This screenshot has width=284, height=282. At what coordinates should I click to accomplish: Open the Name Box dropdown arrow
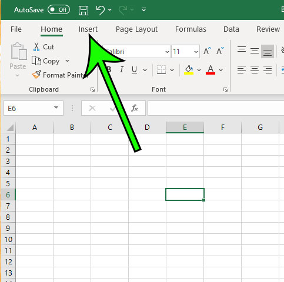56,108
